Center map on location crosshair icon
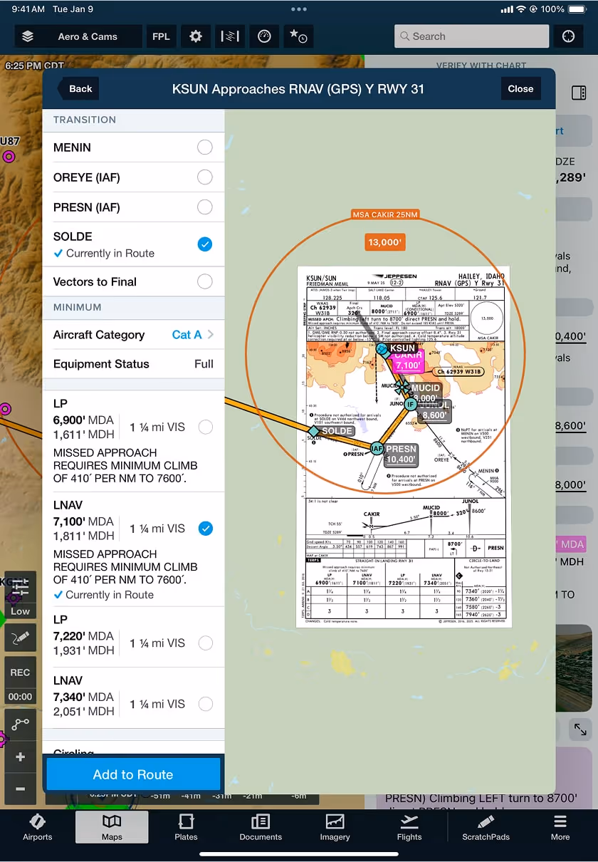 click(x=568, y=36)
